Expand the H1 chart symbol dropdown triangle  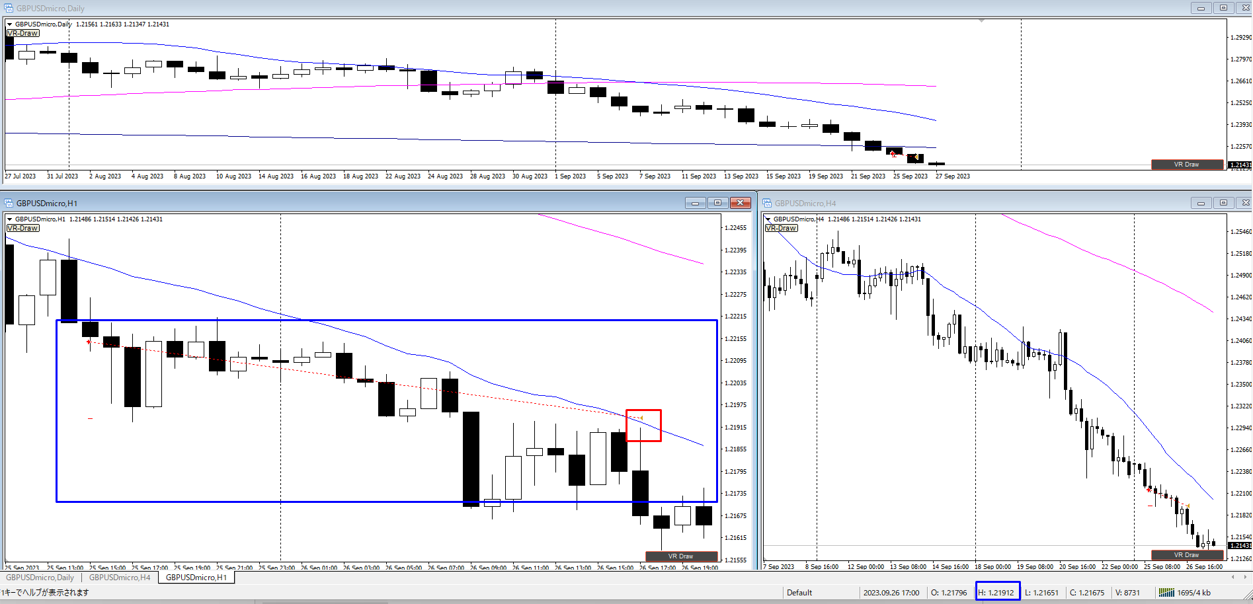[x=10, y=219]
